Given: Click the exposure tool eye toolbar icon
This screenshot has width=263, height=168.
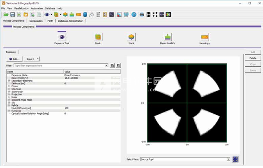Looking at the screenshot, I should pyautogui.click(x=47, y=15).
